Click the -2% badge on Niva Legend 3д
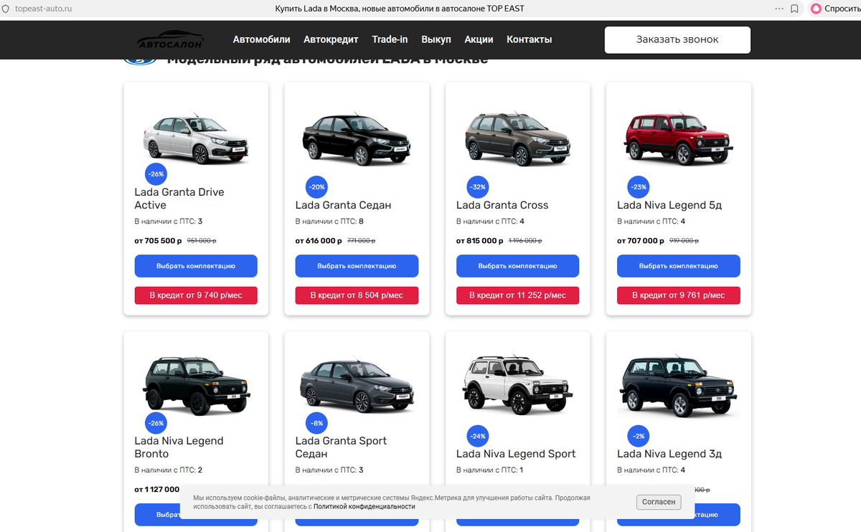 click(639, 436)
